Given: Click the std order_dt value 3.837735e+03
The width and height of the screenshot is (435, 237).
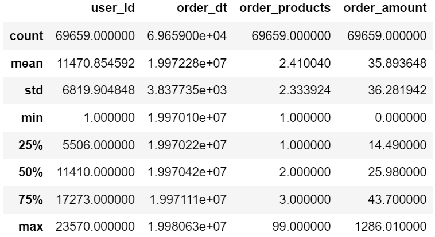Looking at the screenshot, I should coord(187,90).
